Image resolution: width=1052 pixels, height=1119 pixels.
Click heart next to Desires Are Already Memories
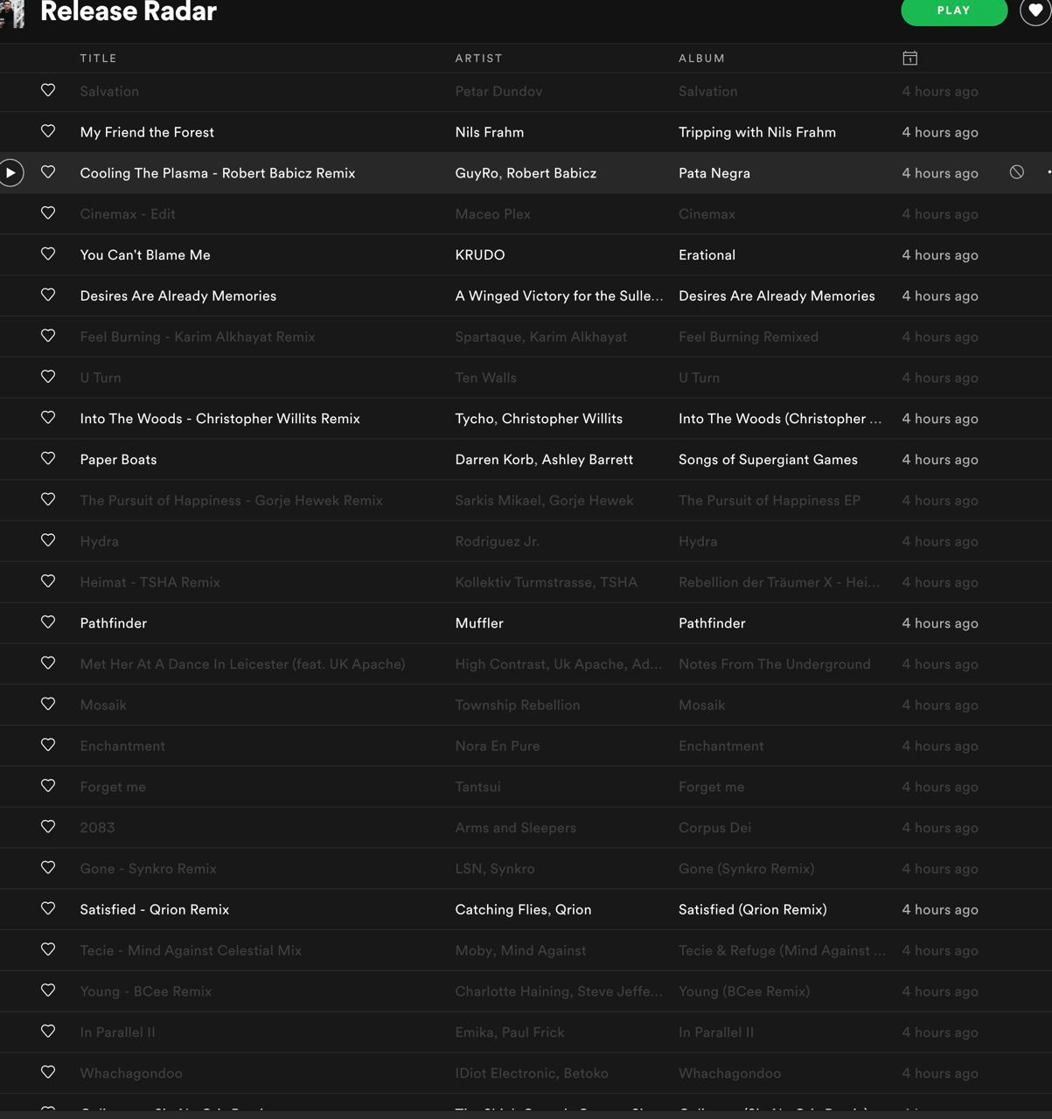48,295
